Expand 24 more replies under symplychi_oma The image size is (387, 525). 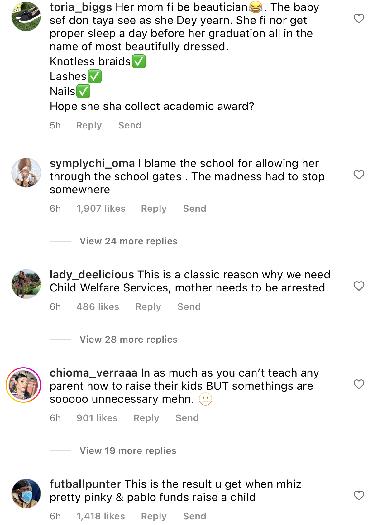(128, 241)
